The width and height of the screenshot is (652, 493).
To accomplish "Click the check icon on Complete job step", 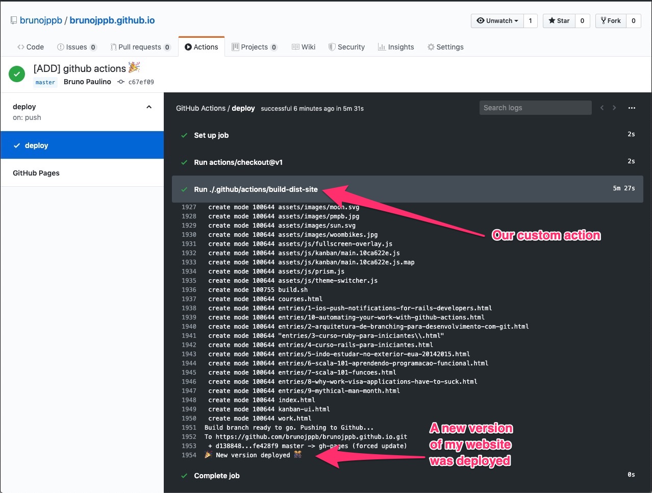I will tap(184, 475).
